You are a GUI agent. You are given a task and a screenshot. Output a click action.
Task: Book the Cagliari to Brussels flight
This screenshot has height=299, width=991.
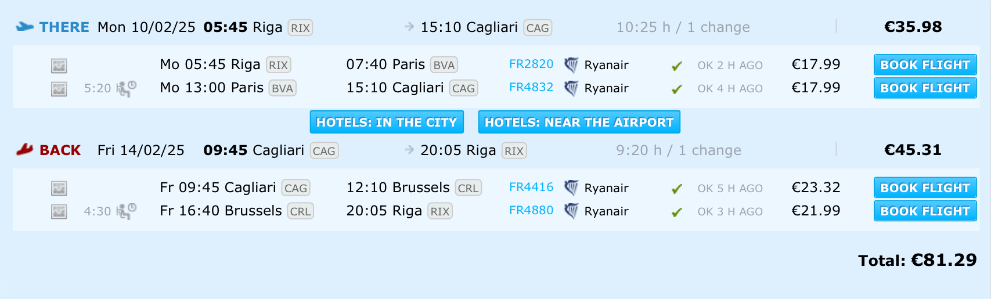tap(925, 188)
